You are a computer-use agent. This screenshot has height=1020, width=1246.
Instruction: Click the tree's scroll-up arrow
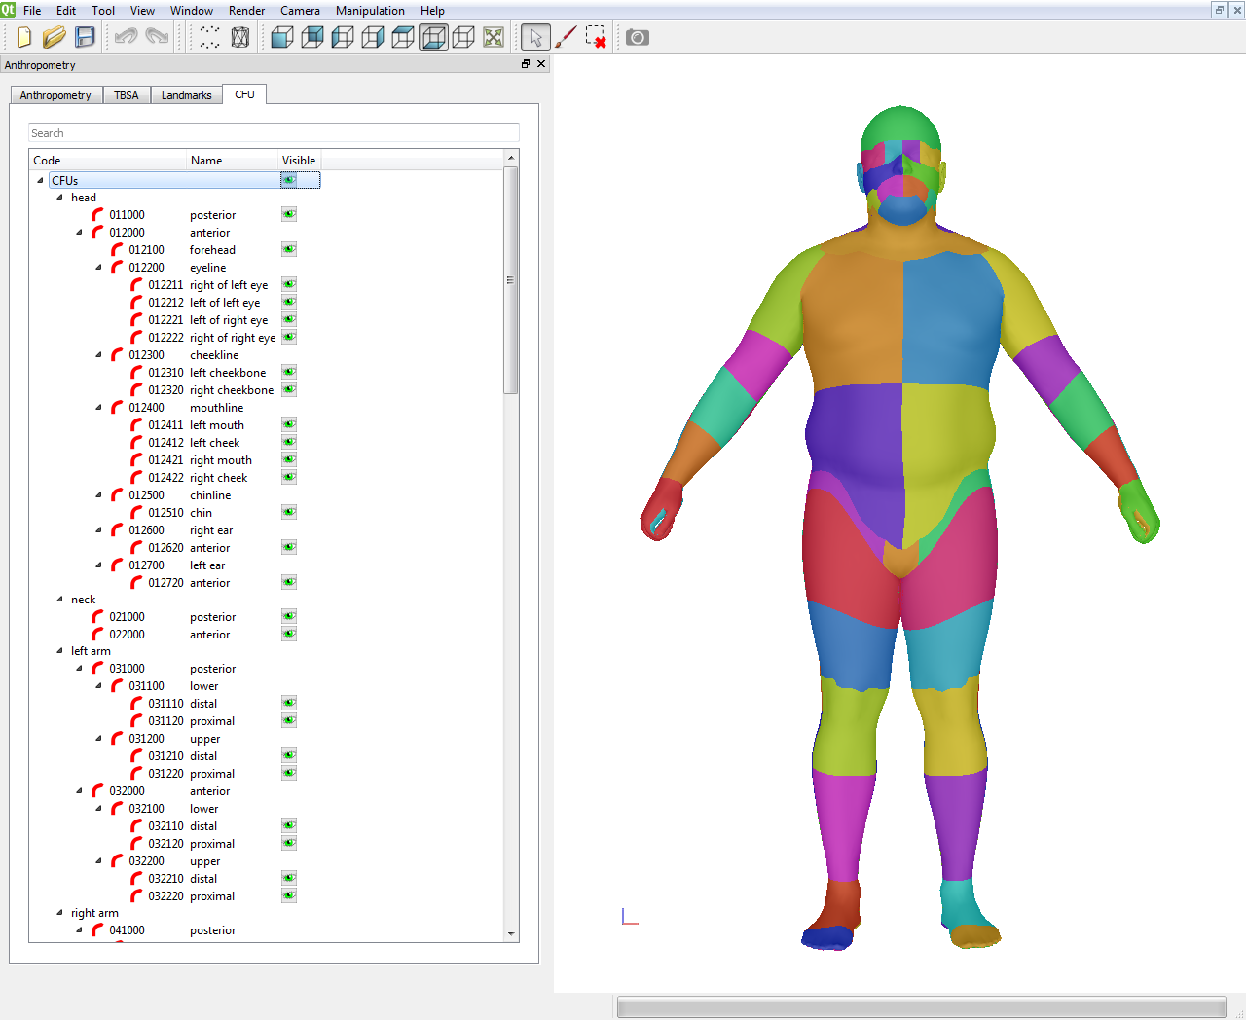(511, 158)
